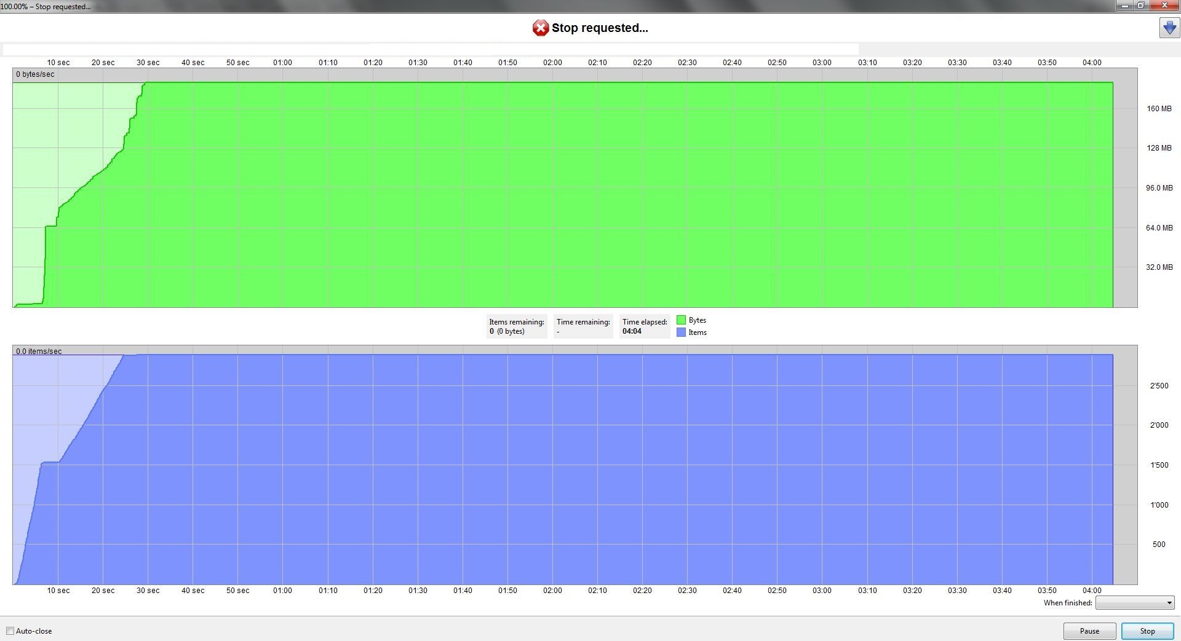
Task: Minimize the window from the title bar
Action: click(x=1124, y=6)
